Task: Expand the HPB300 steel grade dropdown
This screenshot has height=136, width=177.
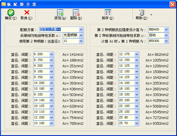Action: click(x=166, y=41)
